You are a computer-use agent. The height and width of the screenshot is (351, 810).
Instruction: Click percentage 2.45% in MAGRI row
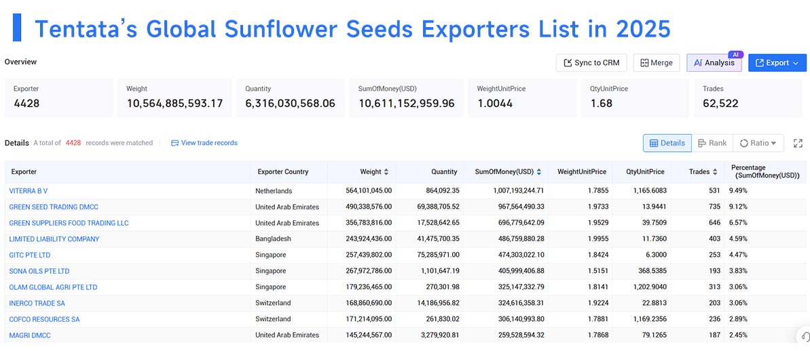[x=737, y=335]
